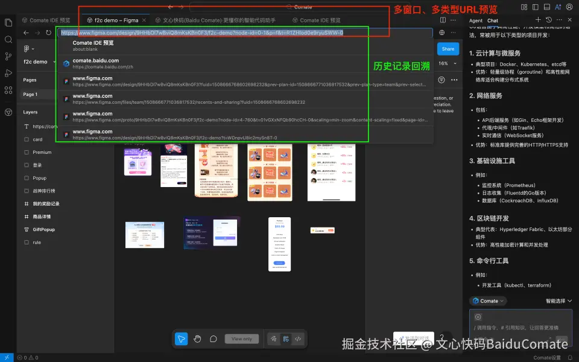Switch to the Chat tab
Viewport: 579px width, 362px height.
(493, 21)
